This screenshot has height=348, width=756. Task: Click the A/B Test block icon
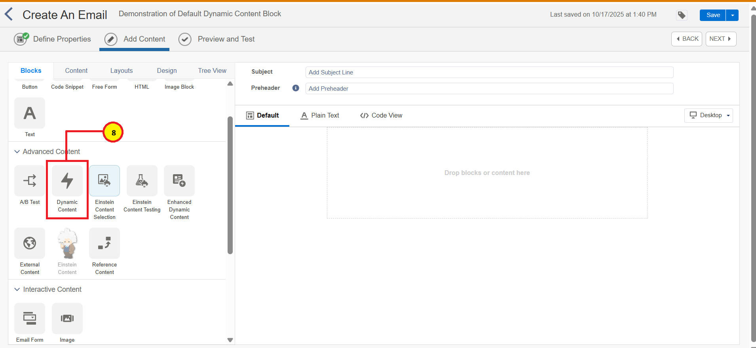tap(30, 181)
